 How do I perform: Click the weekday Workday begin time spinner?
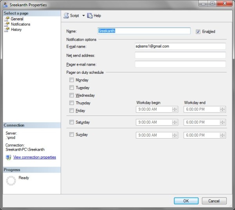(175, 110)
